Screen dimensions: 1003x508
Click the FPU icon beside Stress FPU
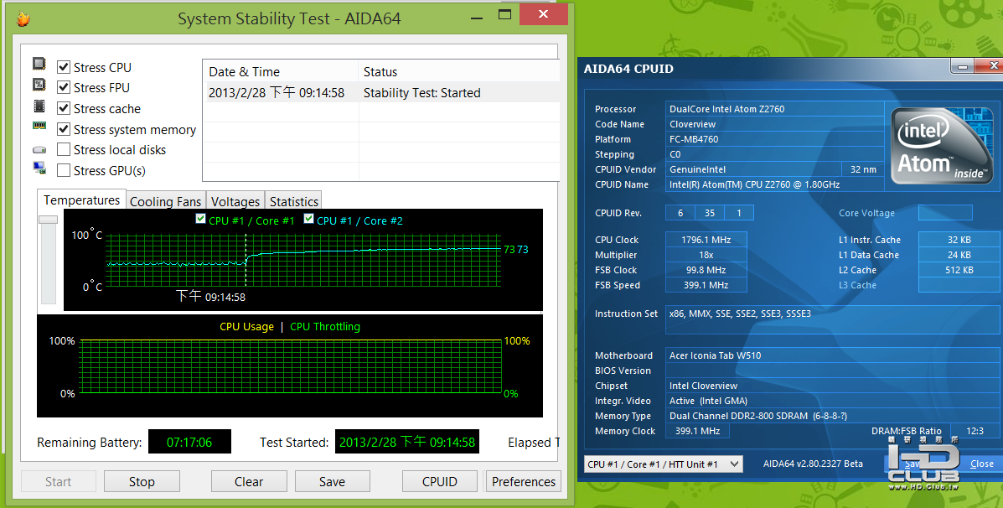pos(39,85)
